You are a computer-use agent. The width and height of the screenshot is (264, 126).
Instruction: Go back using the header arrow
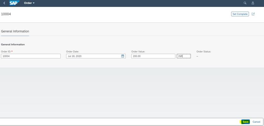(x=4, y=3)
